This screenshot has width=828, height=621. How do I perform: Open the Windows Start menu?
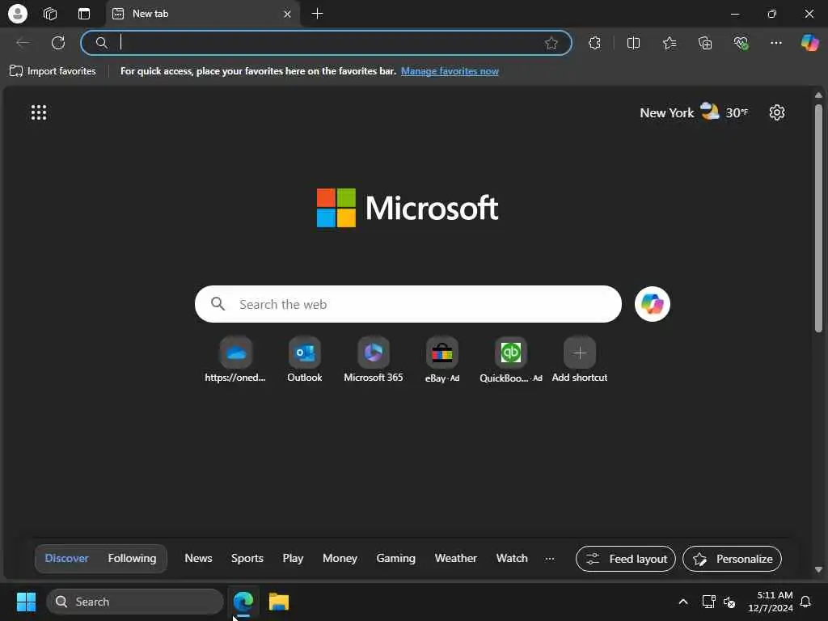pos(26,602)
